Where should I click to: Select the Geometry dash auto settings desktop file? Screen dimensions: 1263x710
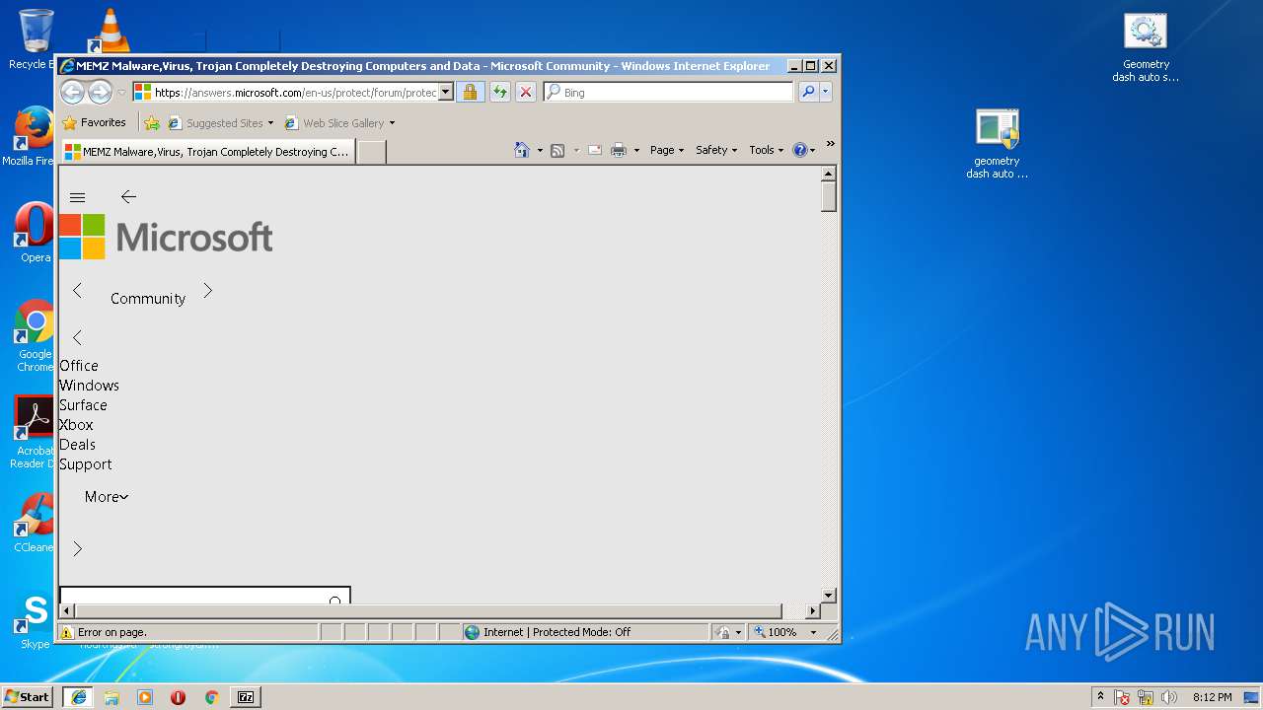click(1146, 47)
